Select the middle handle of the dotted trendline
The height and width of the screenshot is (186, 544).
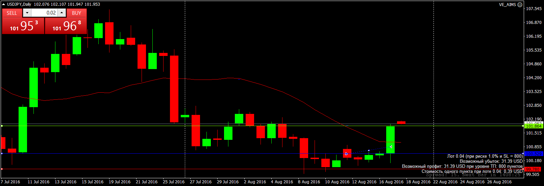pyautogui.click(x=369, y=150)
